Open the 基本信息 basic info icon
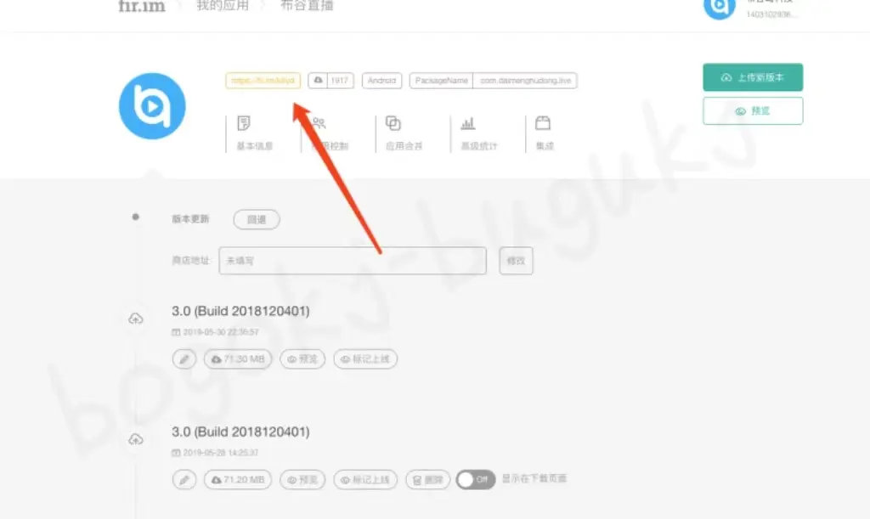This screenshot has height=519, width=870. tap(244, 123)
